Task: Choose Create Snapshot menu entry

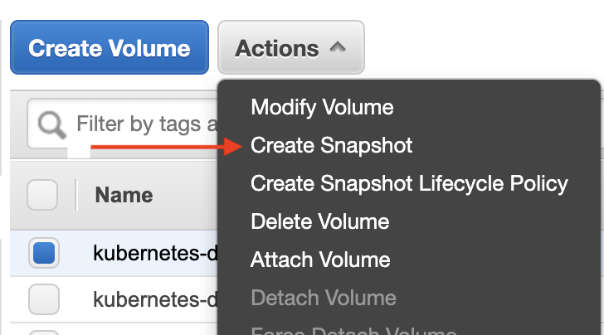Action: click(331, 146)
